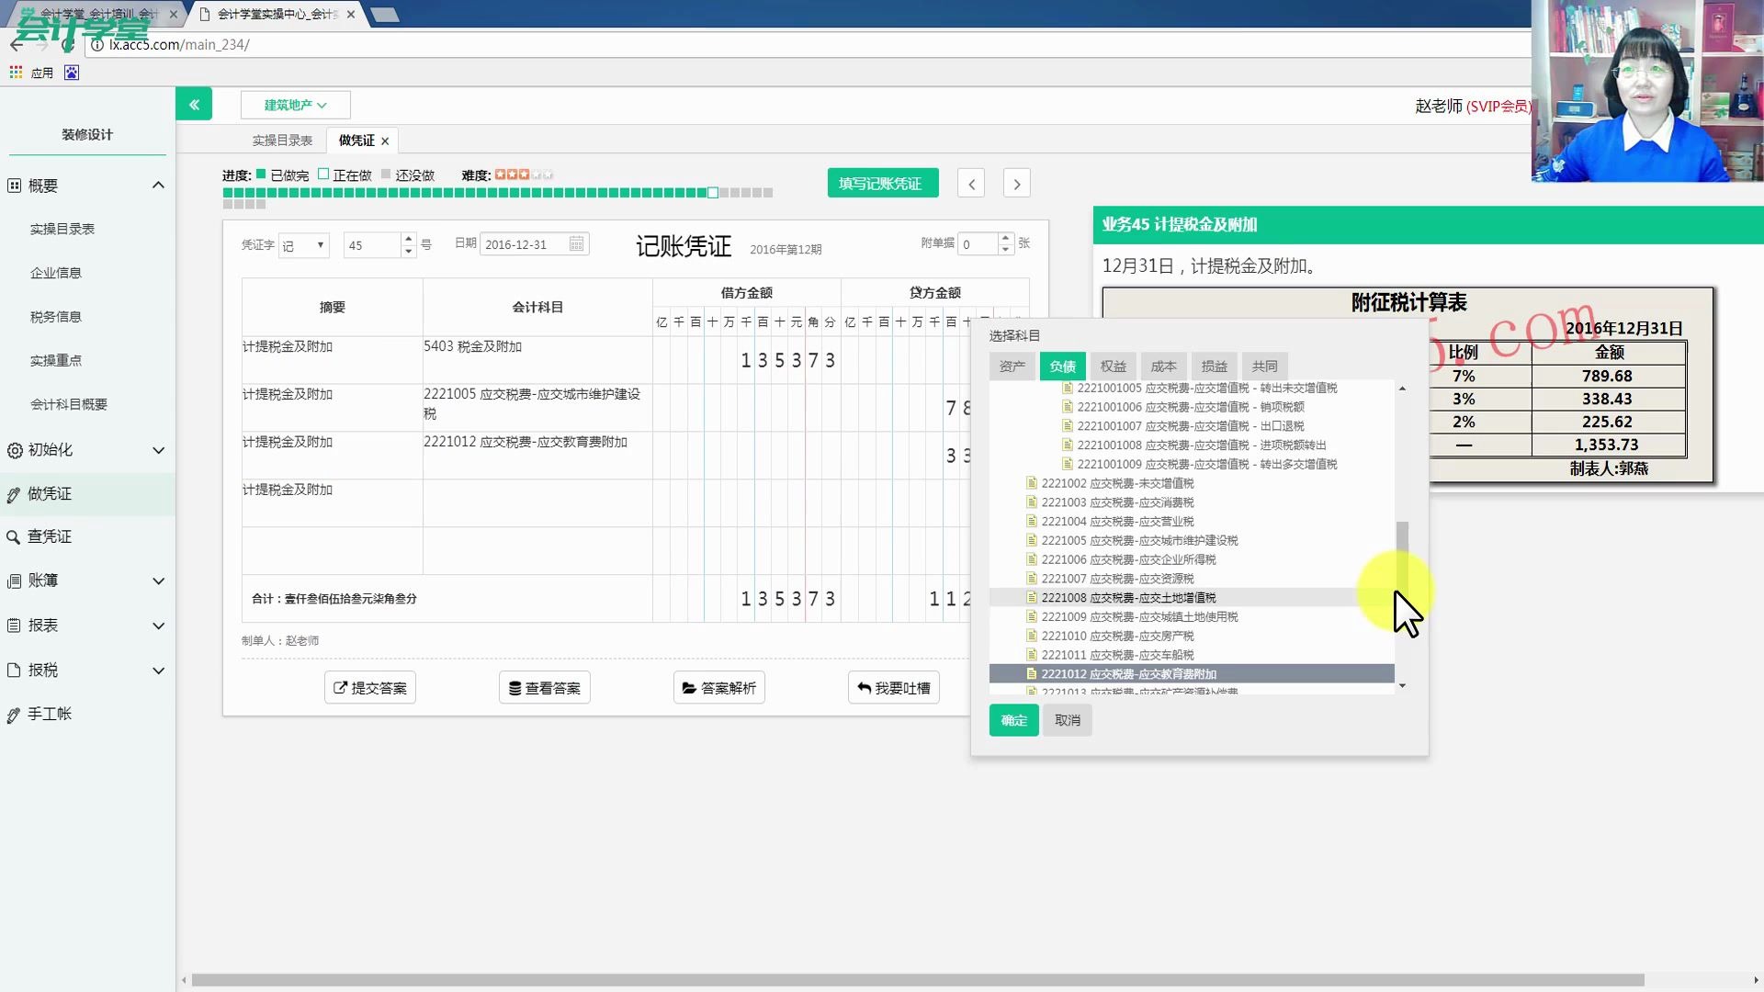Viewport: 1764px width, 992px height.
Task: Switch to 资产 tab in subject picker
Action: [1012, 366]
